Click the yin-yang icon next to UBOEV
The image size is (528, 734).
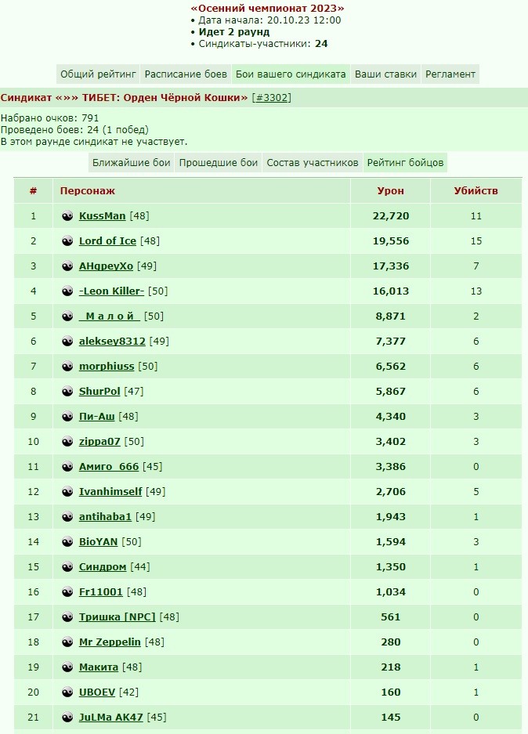[x=67, y=692]
